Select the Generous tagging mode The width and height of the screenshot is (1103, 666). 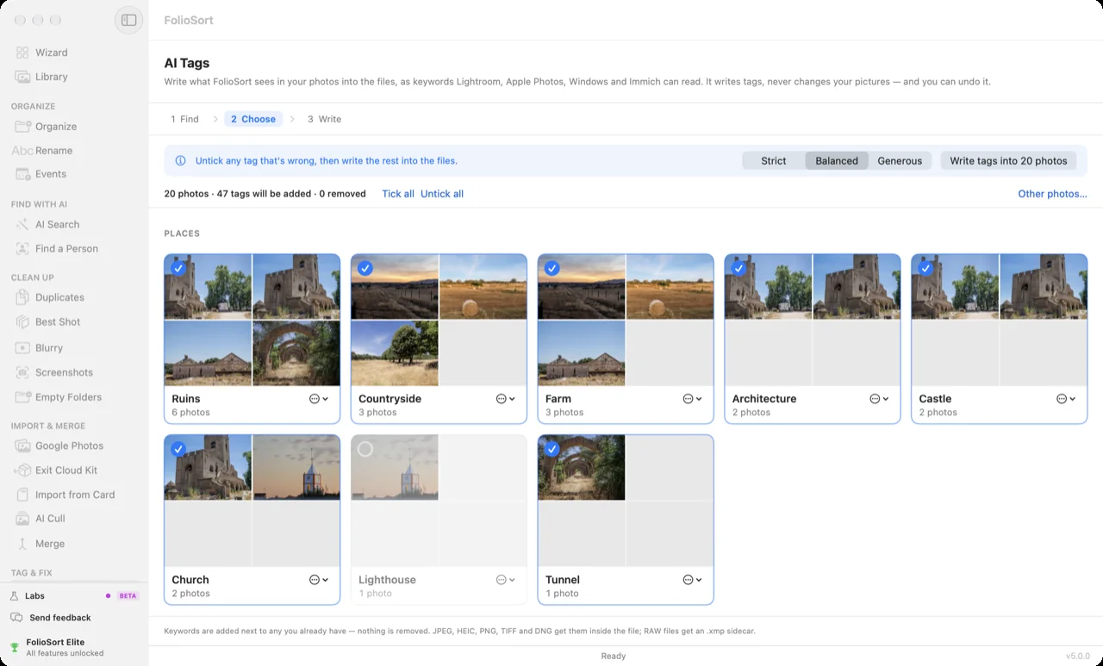900,161
